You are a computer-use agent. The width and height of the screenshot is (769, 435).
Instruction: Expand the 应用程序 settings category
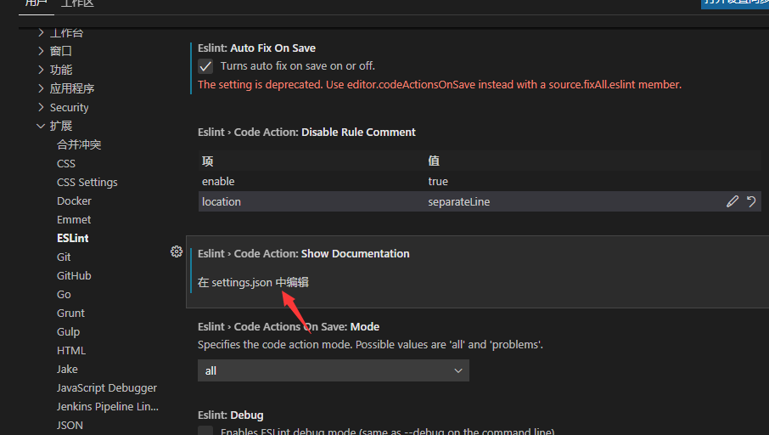[x=41, y=88]
